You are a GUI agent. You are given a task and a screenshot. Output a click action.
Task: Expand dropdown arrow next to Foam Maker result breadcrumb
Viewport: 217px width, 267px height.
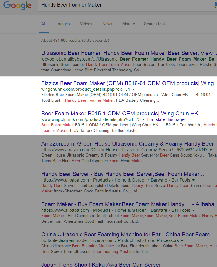coord(193,210)
